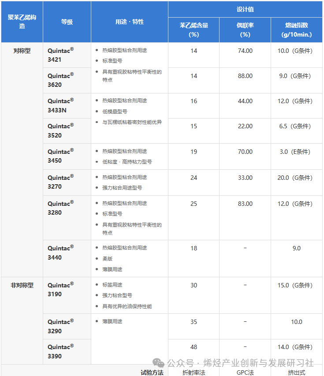Viewport: 324px width, 376px height.
Task: Click the 试验方法 row label
Action: point(152,372)
